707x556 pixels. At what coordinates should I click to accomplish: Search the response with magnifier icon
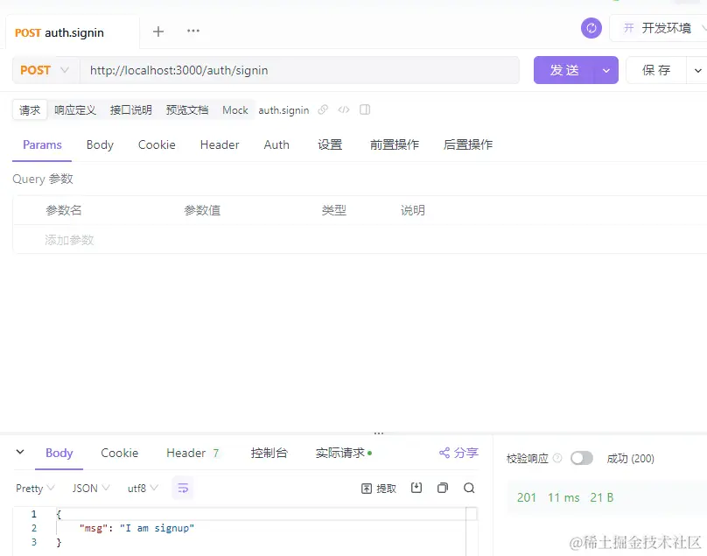(469, 488)
